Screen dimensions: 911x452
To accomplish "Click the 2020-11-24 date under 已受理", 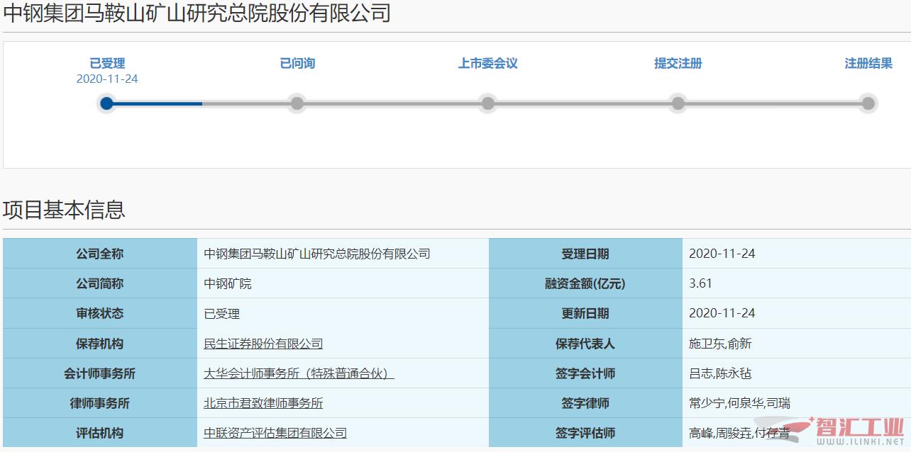I will pos(107,79).
